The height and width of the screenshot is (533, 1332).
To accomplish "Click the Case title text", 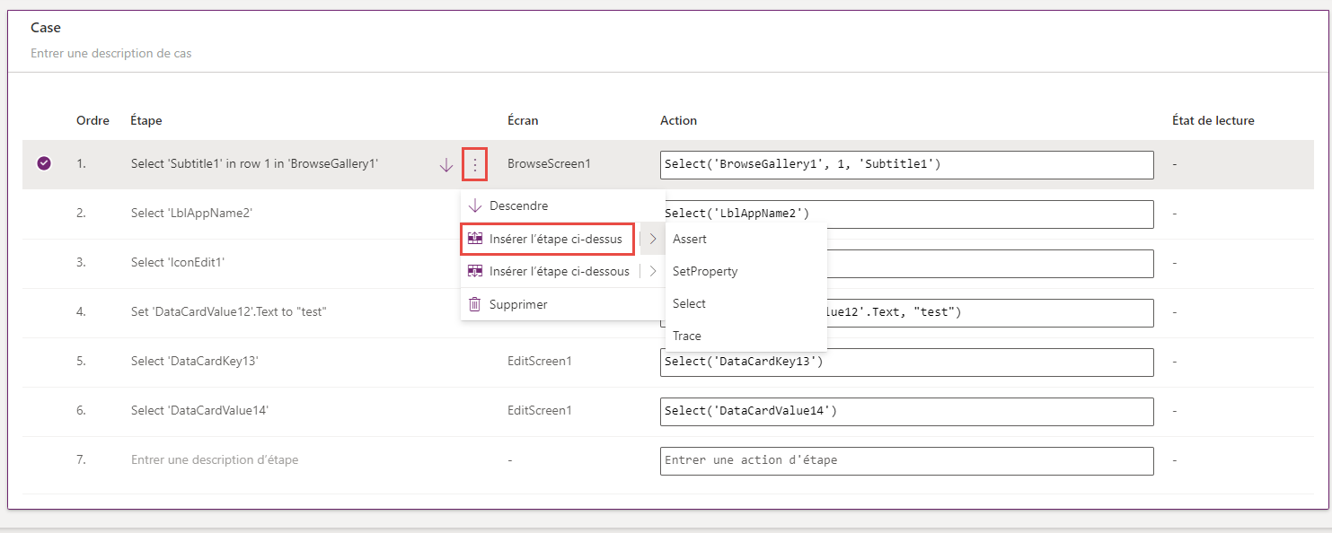I will point(46,28).
